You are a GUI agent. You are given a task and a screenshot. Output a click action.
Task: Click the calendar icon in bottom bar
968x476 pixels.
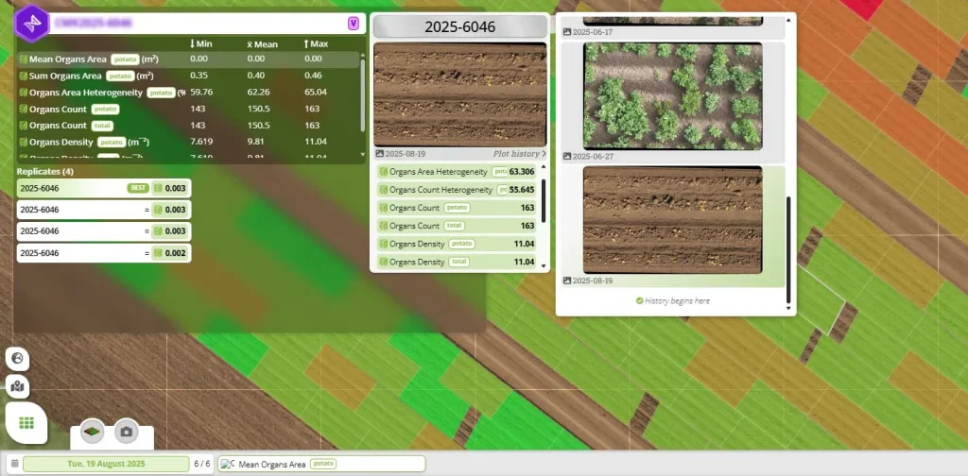click(x=14, y=464)
